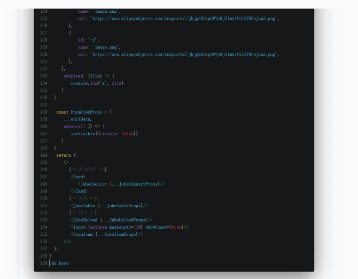The height and width of the screenshot is (279, 358).
Task: Click the "ode here" text on line 159
Action: click(59, 263)
